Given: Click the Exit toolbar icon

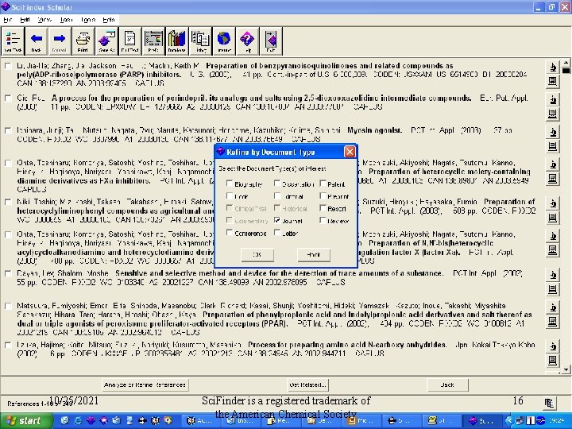Looking at the screenshot, I should 271,41.
